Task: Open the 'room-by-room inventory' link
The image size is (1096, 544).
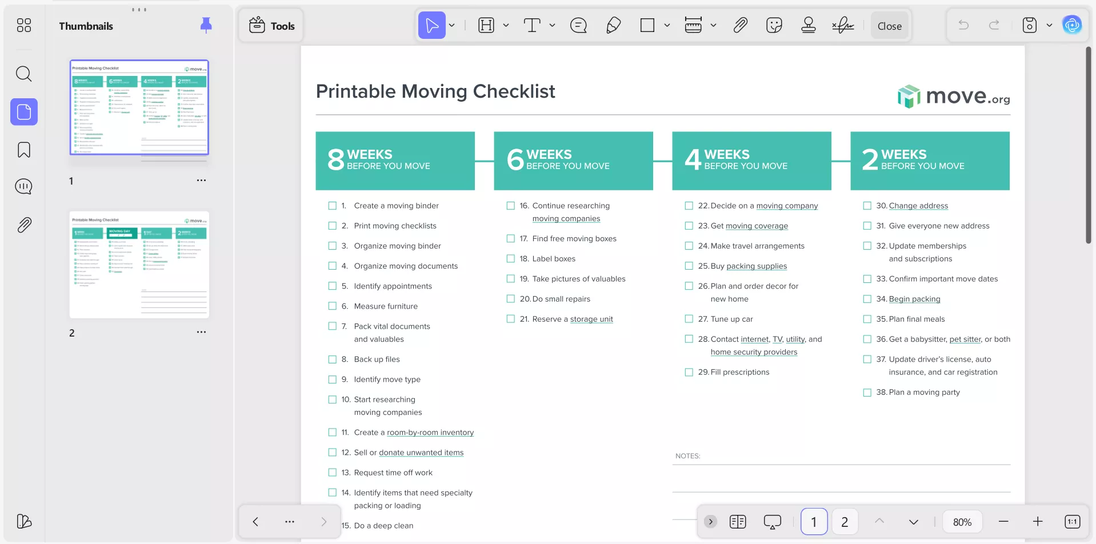Action: tap(430, 433)
